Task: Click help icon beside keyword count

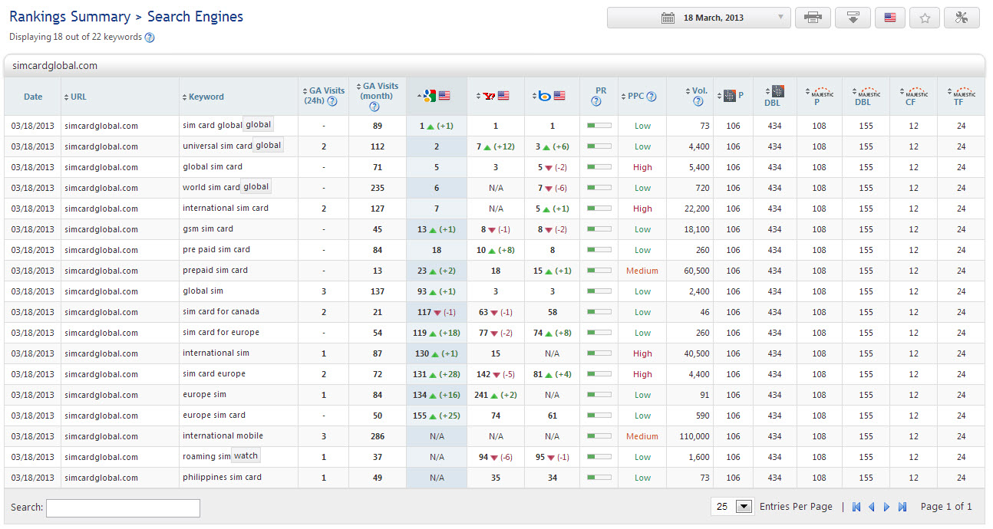Action: tap(150, 38)
